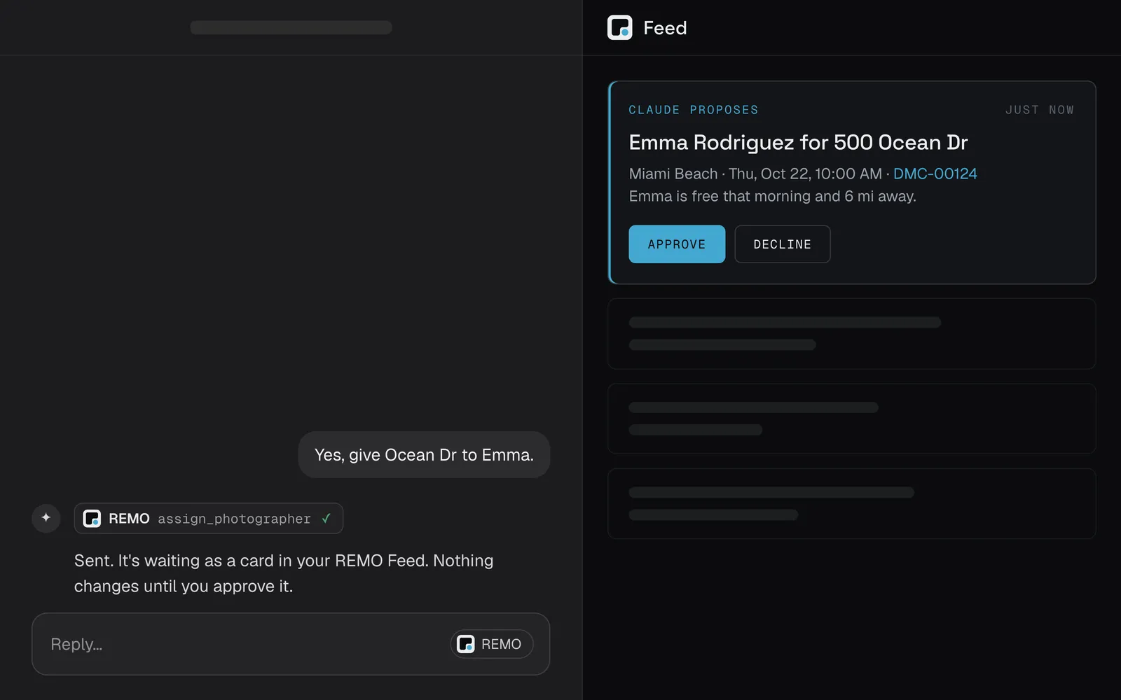Image resolution: width=1121 pixels, height=700 pixels.
Task: Click the "Miami Beach" location text
Action: (x=673, y=174)
